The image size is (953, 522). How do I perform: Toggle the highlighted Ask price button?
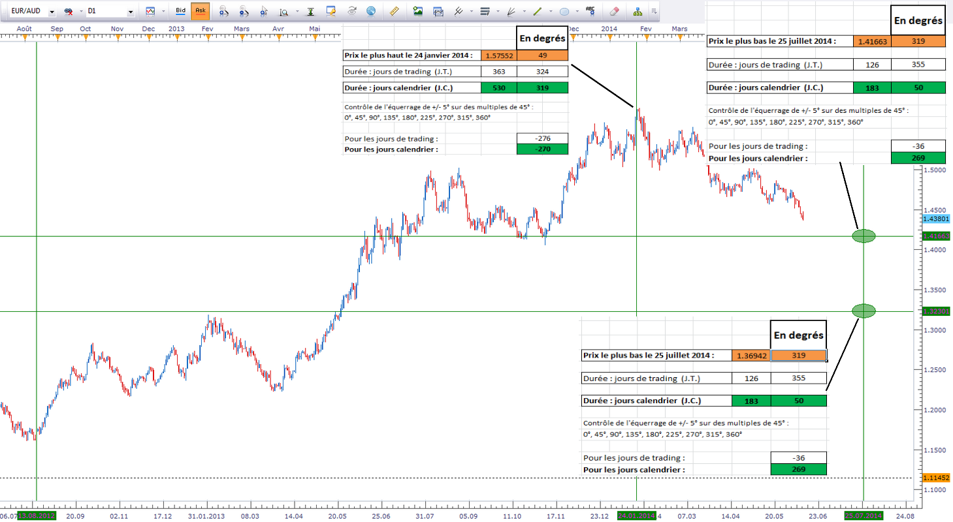[200, 11]
